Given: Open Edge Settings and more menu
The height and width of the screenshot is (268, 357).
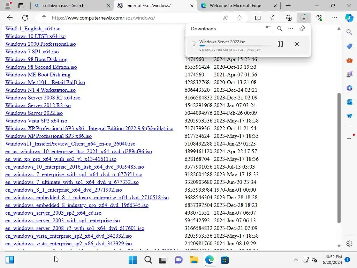Looking at the screenshot, I should pyautogui.click(x=334, y=18).
